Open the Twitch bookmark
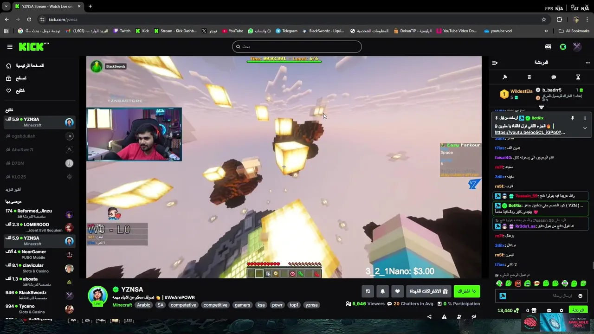Image resolution: width=594 pixels, height=334 pixels. 122,31
